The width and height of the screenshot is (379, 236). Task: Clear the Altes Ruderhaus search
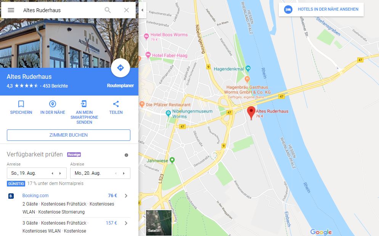click(x=127, y=10)
